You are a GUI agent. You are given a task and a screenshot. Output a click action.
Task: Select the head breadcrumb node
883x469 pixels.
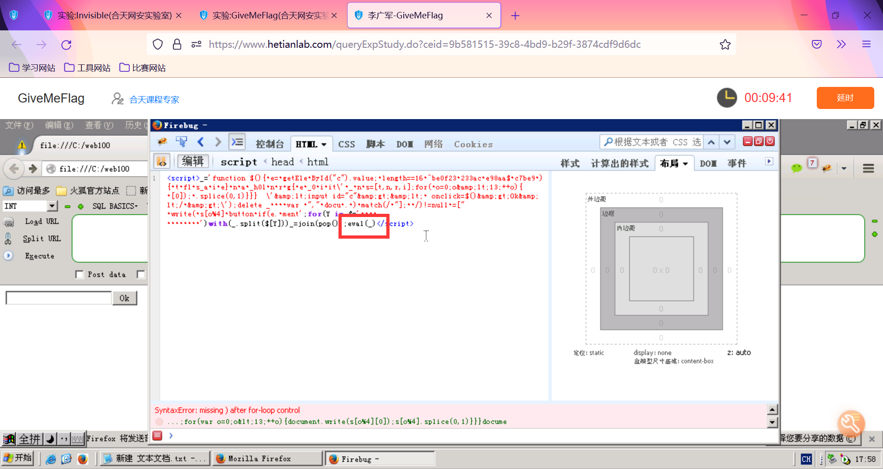coord(282,162)
